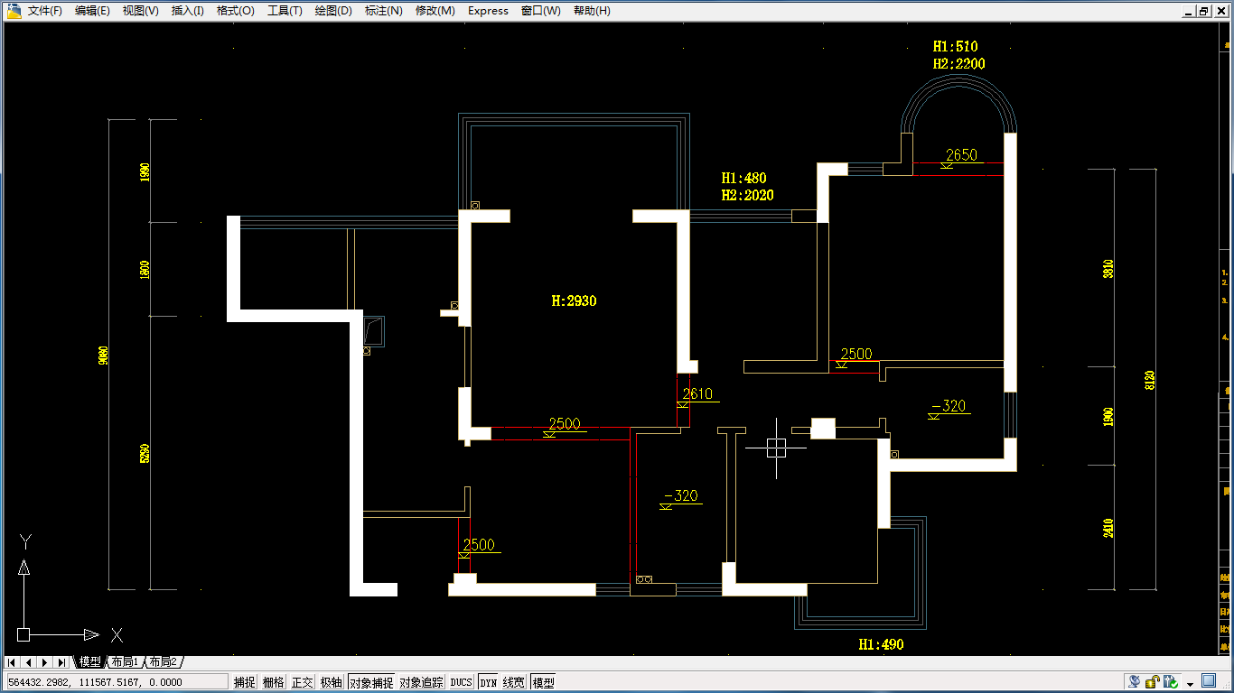This screenshot has height=693, width=1234.
Task: Click the UCS origin icon
Action: [24, 634]
